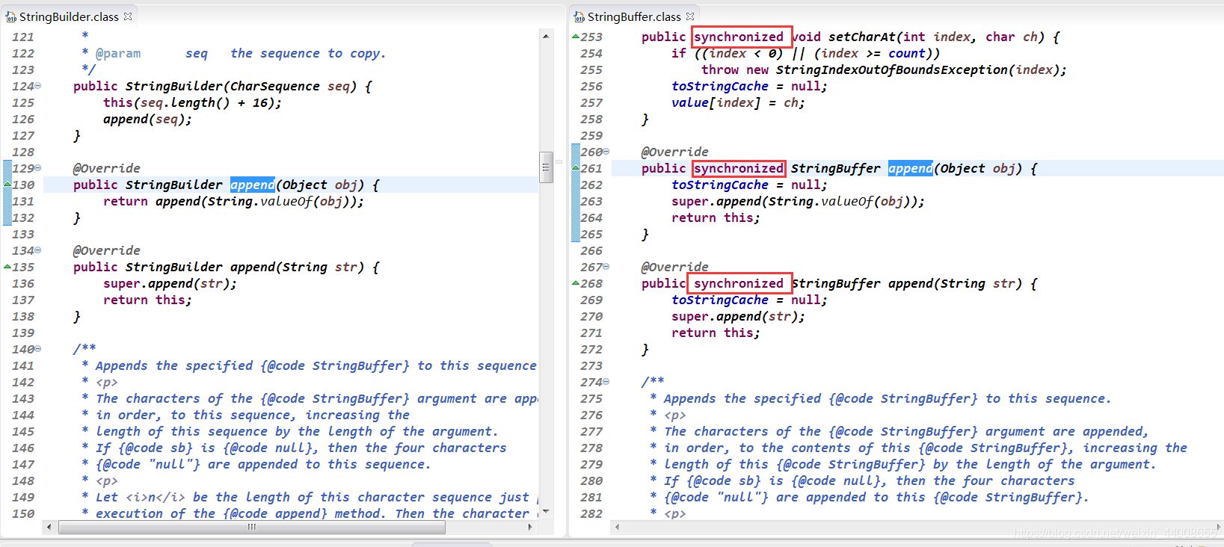Click 'toStringCache = null;' on line 269

coord(750,300)
